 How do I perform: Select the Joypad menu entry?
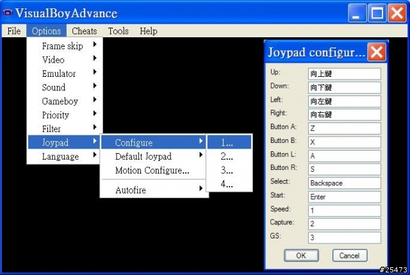click(64, 142)
